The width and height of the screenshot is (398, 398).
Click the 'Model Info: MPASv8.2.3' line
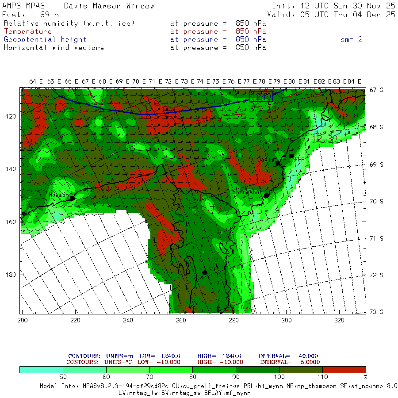click(x=218, y=387)
